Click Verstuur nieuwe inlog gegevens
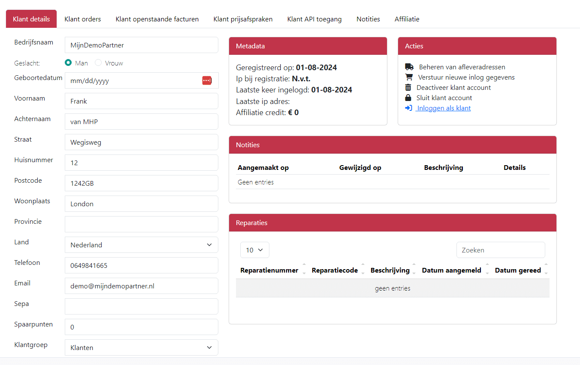This screenshot has height=365, width=580. pos(466,77)
